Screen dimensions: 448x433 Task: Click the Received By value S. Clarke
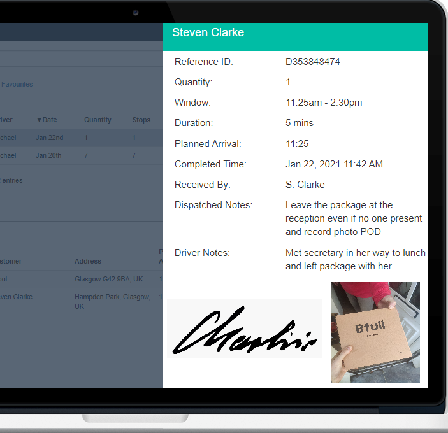305,185
